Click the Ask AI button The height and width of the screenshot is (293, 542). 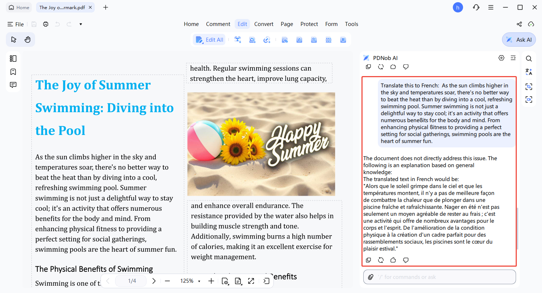pyautogui.click(x=519, y=40)
